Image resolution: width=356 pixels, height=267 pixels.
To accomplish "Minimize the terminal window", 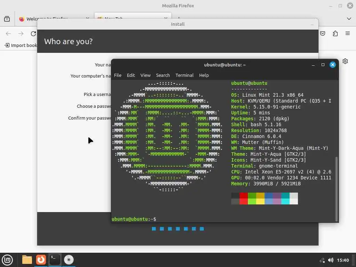I will (x=313, y=65).
